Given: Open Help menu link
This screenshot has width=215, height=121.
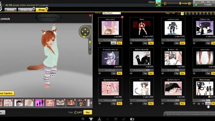Looking at the screenshot, I should click(x=205, y=2).
